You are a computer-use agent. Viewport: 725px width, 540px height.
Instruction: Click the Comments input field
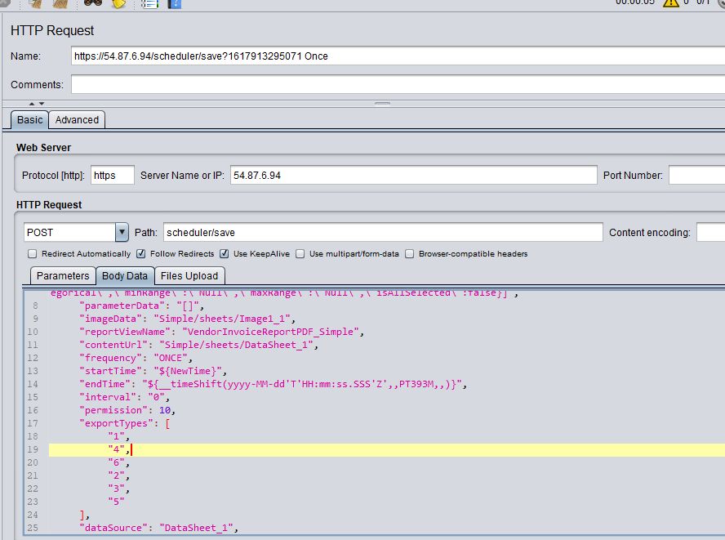click(x=398, y=85)
